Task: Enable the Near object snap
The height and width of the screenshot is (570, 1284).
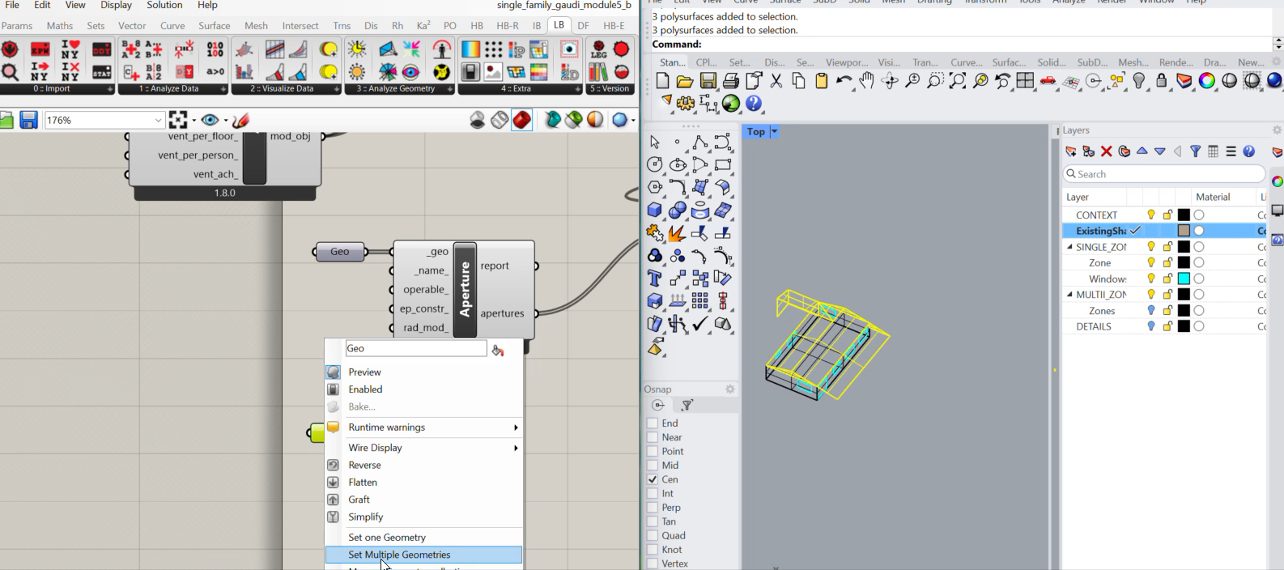Action: (653, 437)
